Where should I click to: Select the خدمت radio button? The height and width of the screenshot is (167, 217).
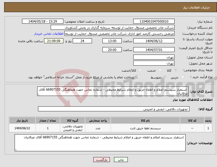coord(160,70)
